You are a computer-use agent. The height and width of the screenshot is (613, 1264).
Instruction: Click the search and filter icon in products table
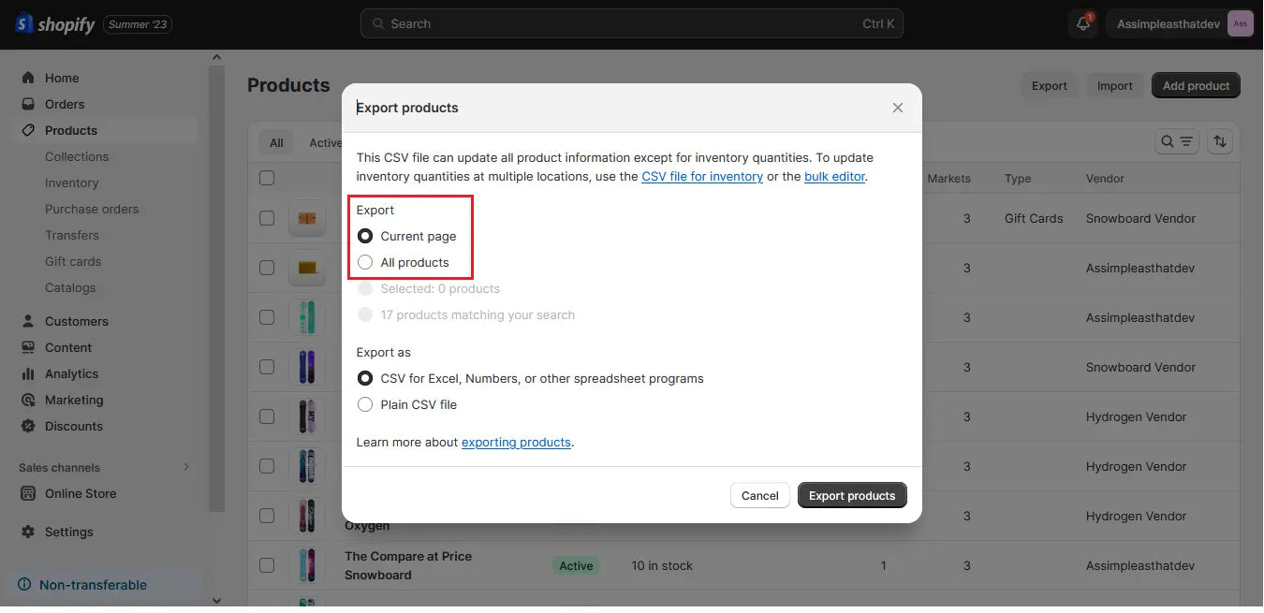coord(1171,141)
